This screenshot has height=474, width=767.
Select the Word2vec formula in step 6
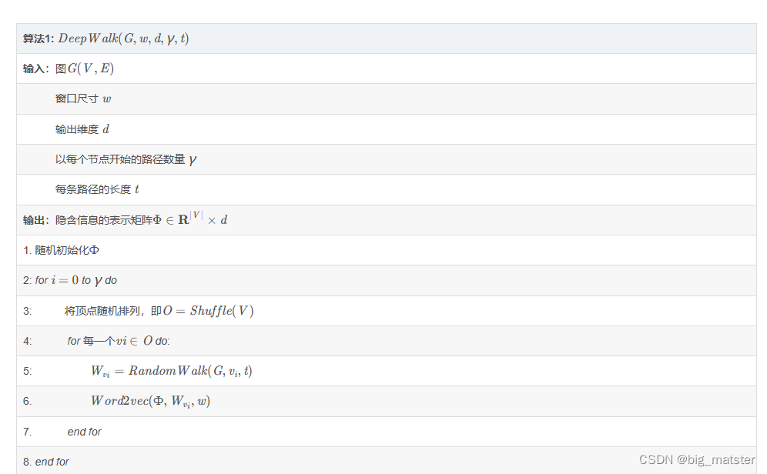click(150, 401)
